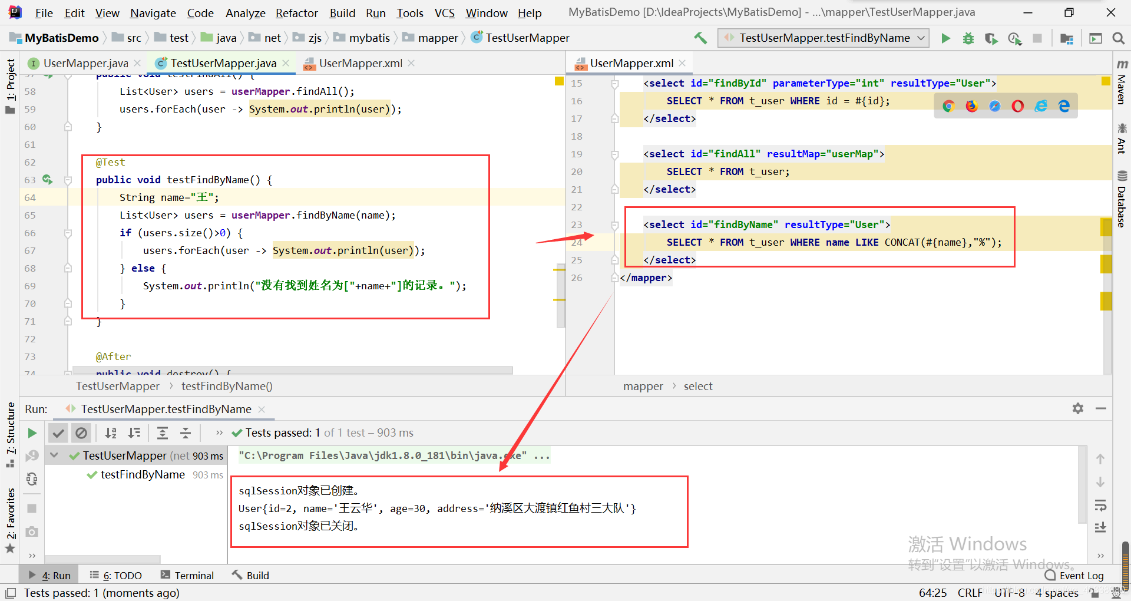
Task: Switch to UserMapper.xml tab in left editor
Action: tap(361, 63)
